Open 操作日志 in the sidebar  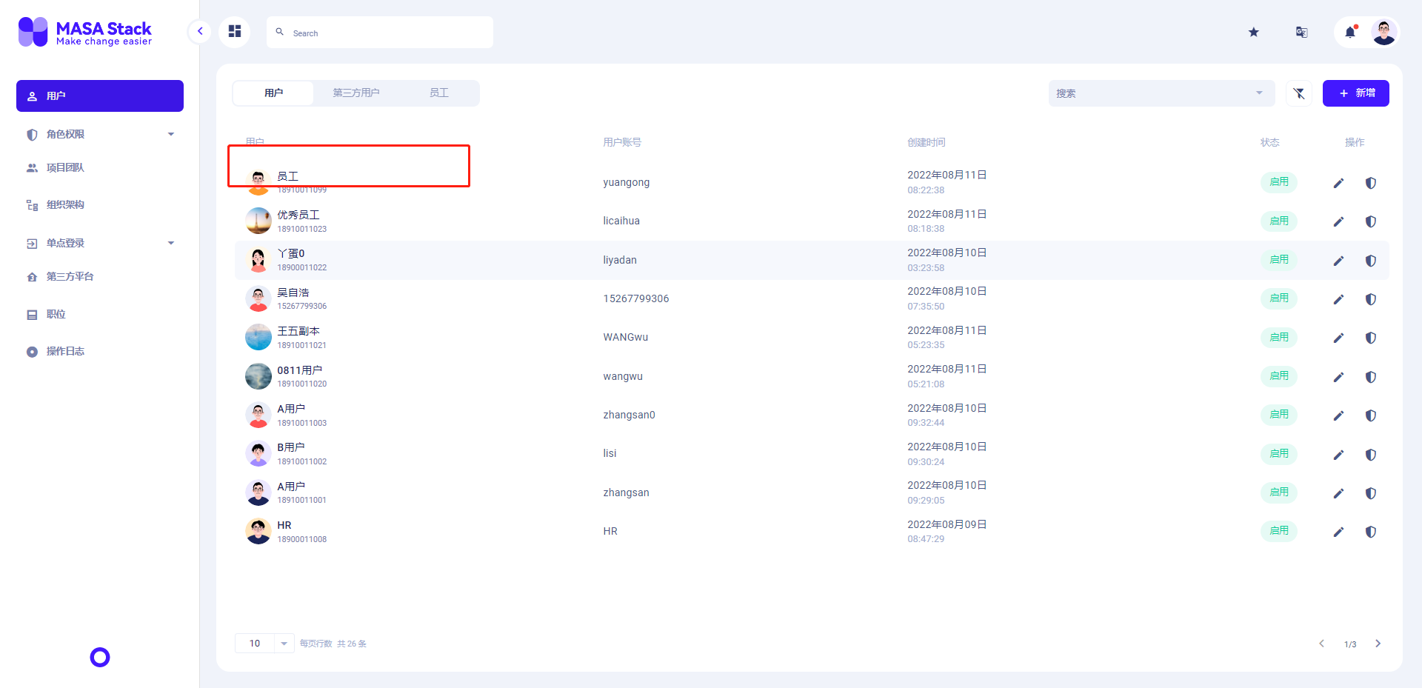coord(100,352)
